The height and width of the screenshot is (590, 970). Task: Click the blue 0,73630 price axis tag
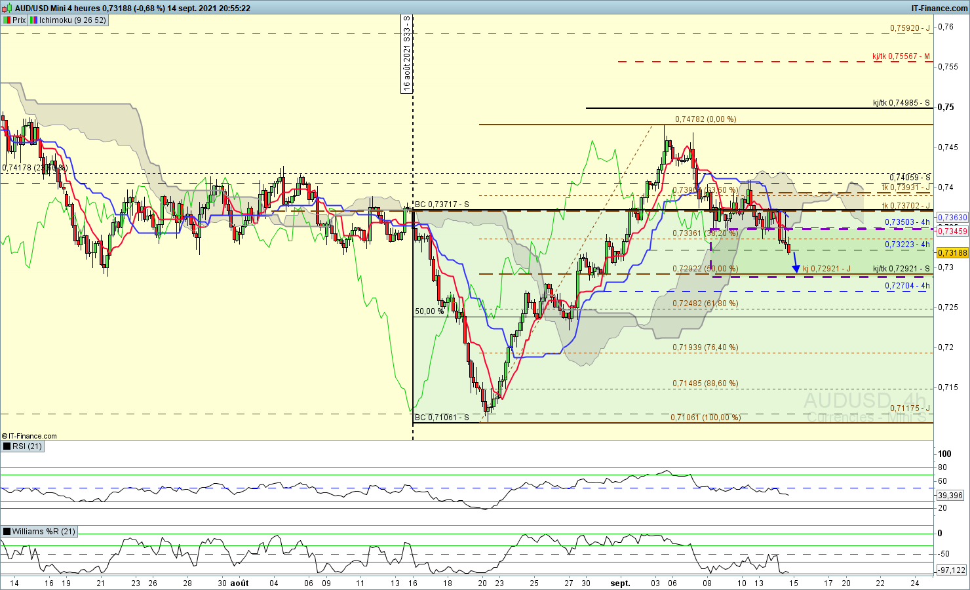click(952, 218)
